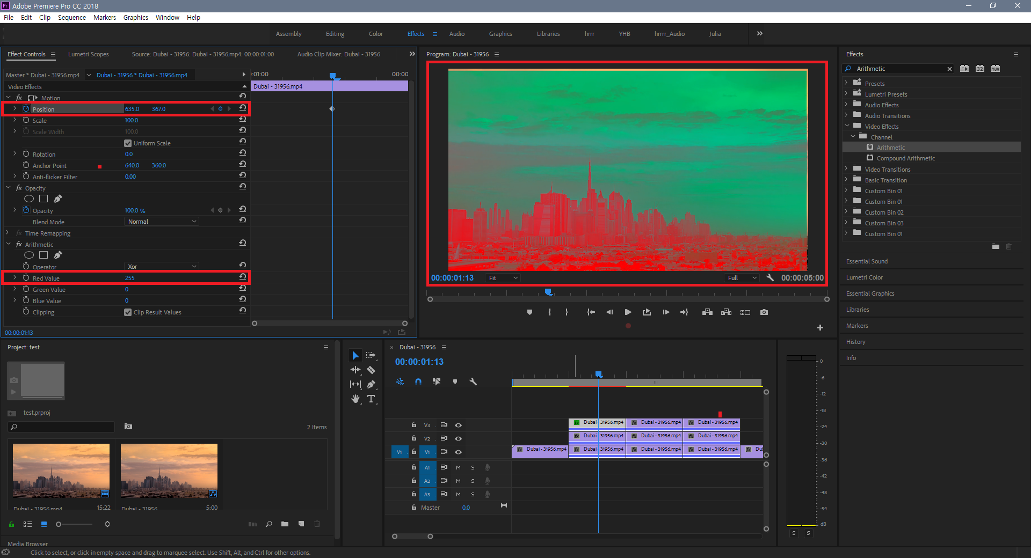Switch to the Color workspace
The width and height of the screenshot is (1031, 558).
click(x=376, y=34)
